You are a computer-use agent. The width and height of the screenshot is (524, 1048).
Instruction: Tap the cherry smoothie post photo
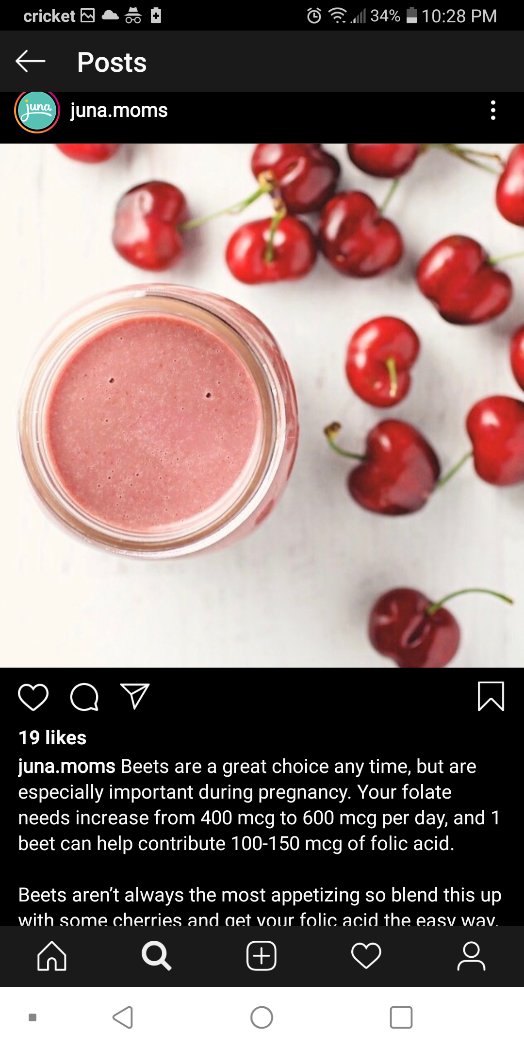pos(262,405)
